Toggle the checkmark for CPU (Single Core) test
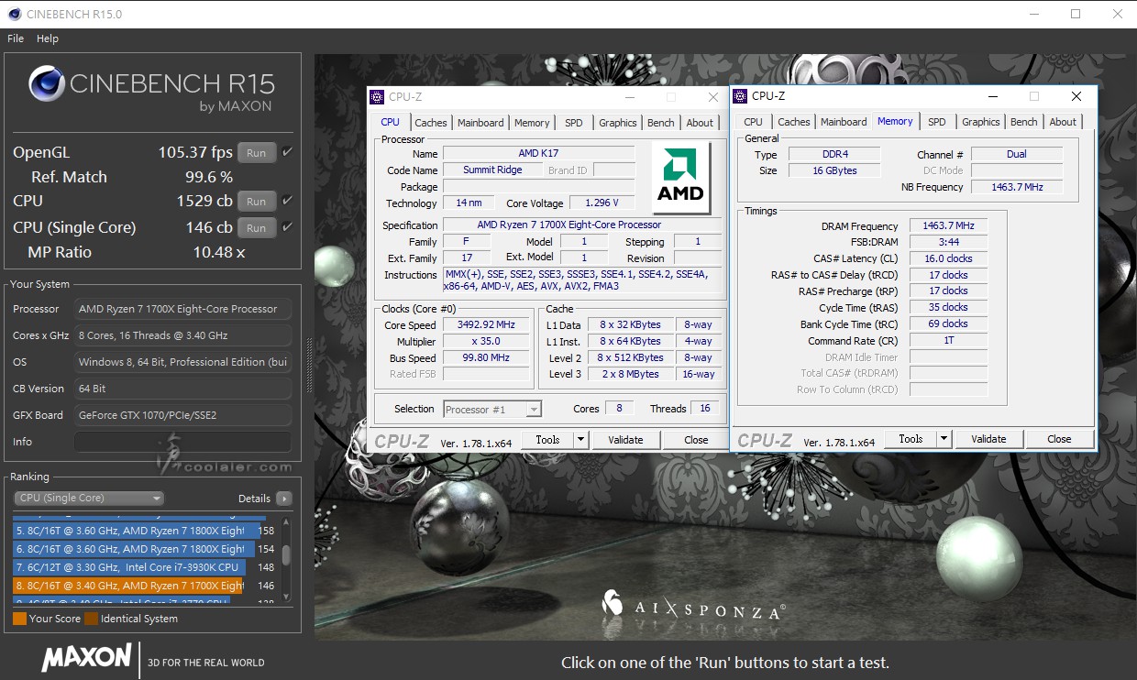The height and width of the screenshot is (680, 1137). pos(287,227)
